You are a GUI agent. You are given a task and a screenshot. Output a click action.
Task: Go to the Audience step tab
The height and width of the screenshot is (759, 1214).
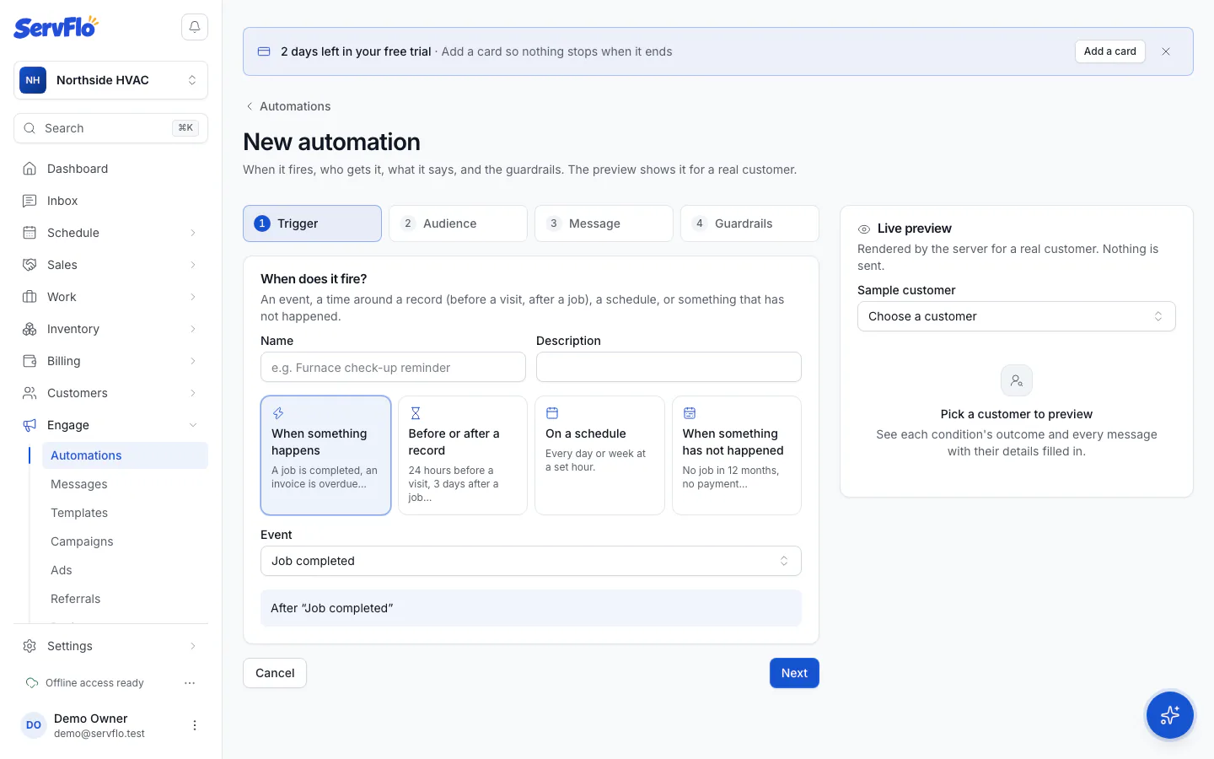tap(458, 223)
